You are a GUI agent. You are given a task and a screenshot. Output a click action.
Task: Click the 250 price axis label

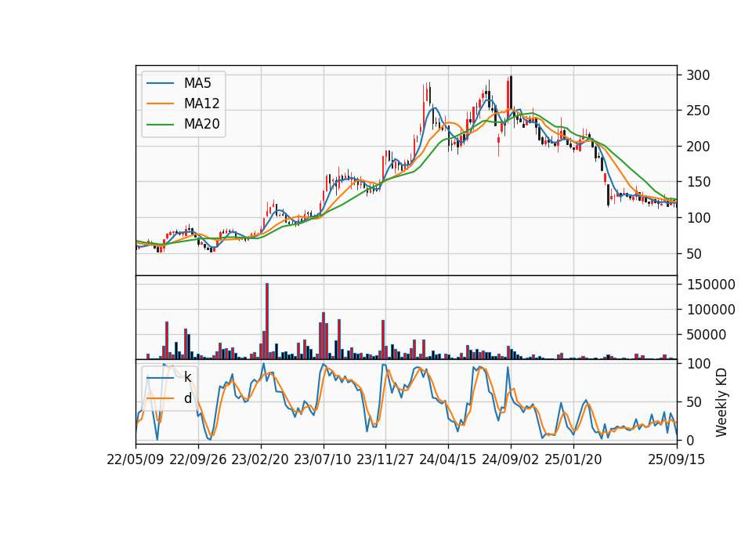pos(698,111)
